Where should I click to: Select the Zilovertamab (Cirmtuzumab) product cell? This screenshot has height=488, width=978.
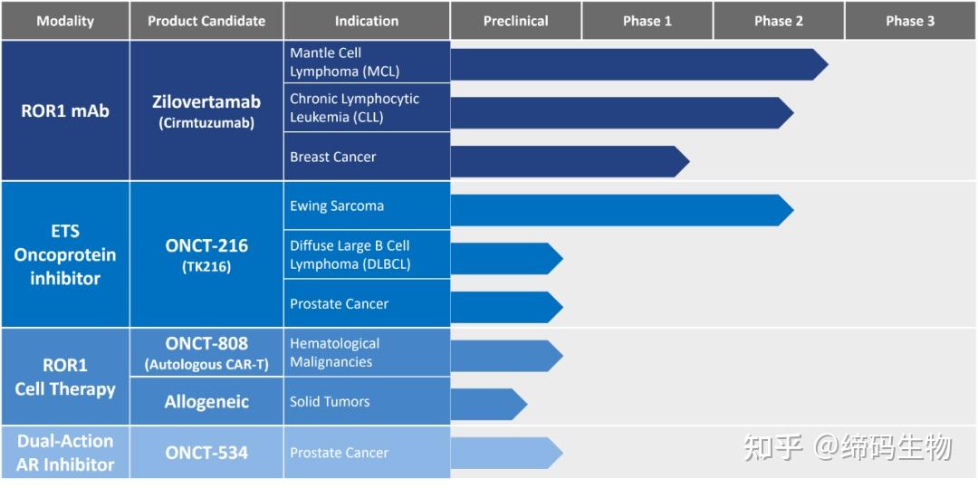coord(206,110)
